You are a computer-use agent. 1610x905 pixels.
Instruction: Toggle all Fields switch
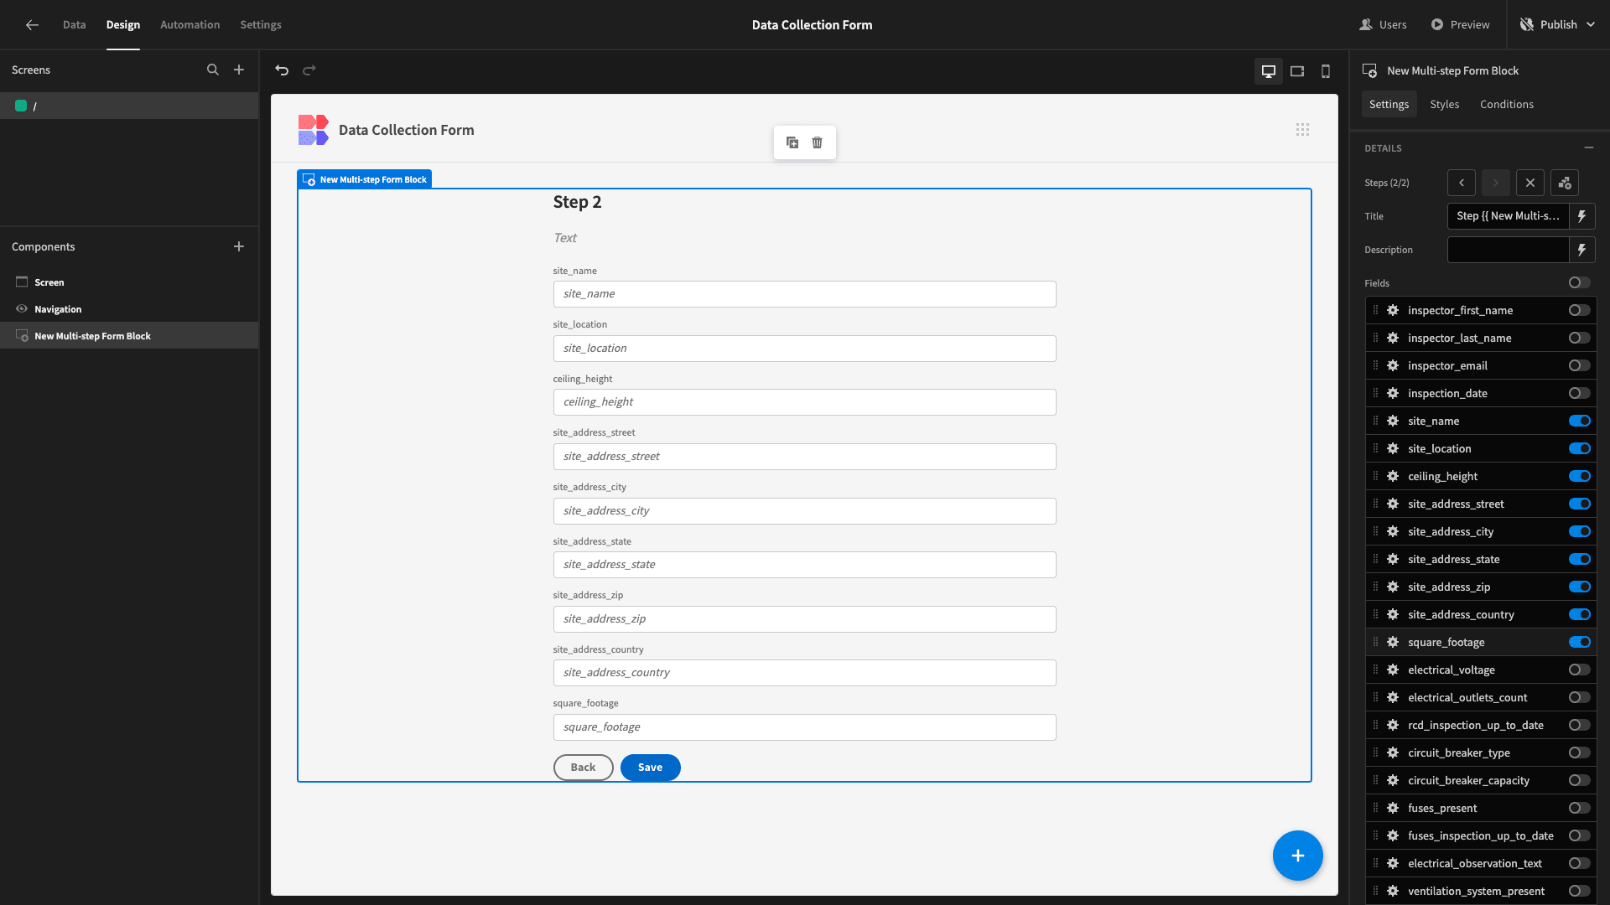[1580, 283]
